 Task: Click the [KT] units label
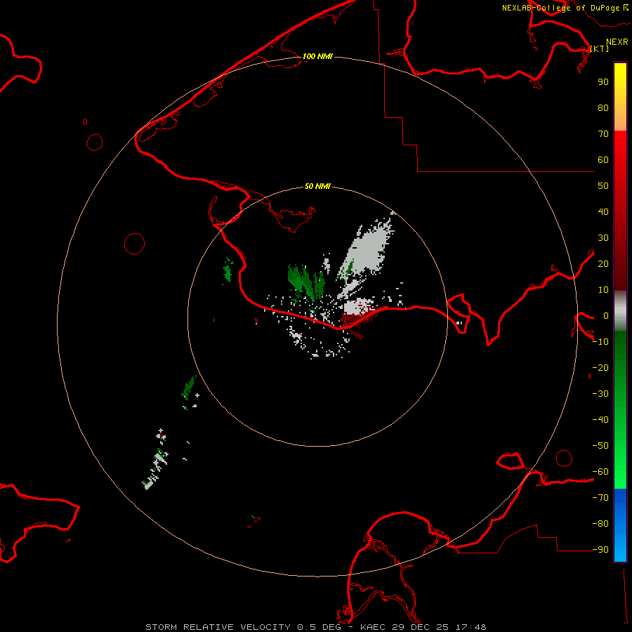(x=600, y=48)
